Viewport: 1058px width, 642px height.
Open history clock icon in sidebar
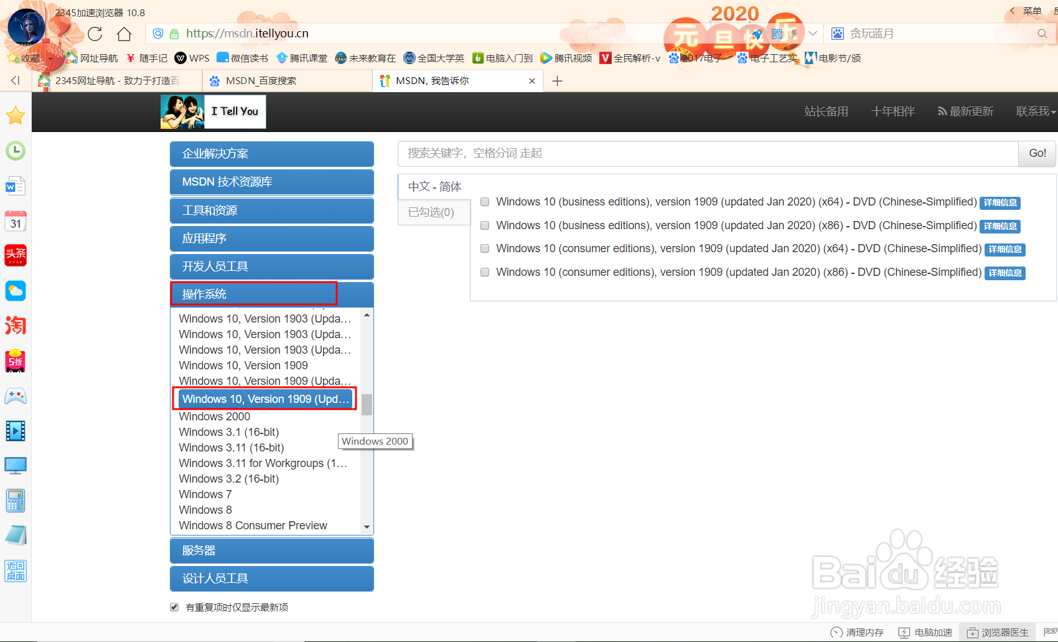click(x=16, y=151)
